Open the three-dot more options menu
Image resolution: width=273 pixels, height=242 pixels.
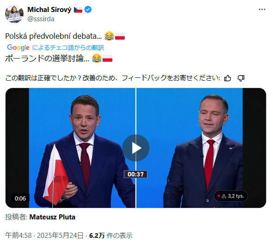tap(262, 10)
